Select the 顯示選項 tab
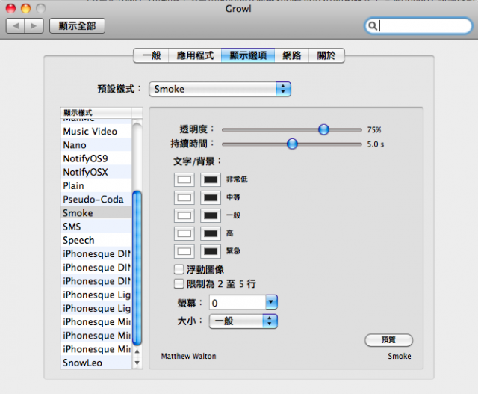478x394 pixels. pos(248,55)
